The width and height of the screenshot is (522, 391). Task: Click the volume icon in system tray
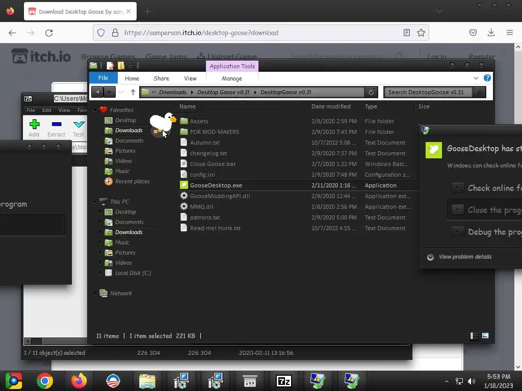(472, 381)
